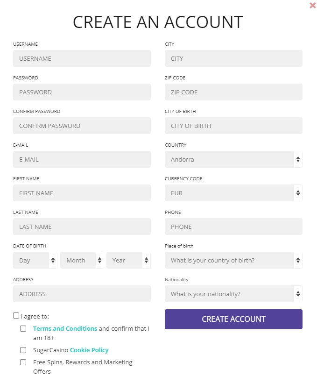Check the 'I agree to' checkbox
Image resolution: width=317 pixels, height=383 pixels.
point(16,315)
